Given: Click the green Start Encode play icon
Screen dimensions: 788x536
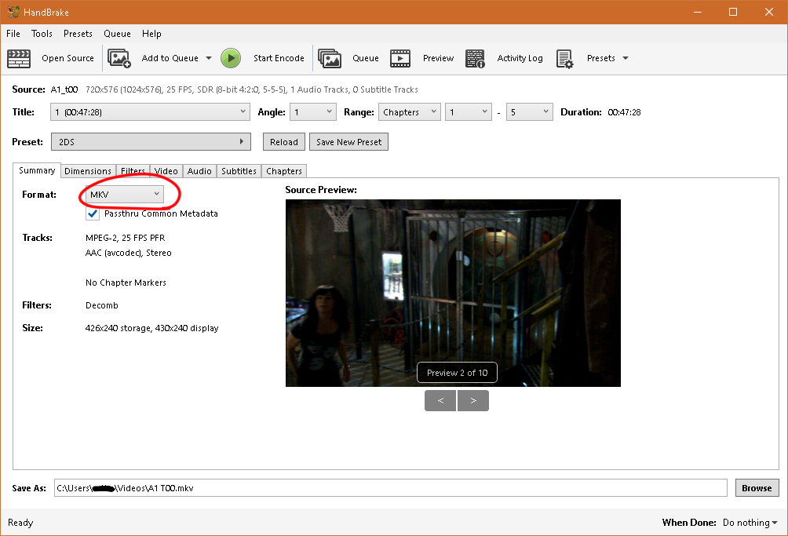Looking at the screenshot, I should pyautogui.click(x=231, y=58).
